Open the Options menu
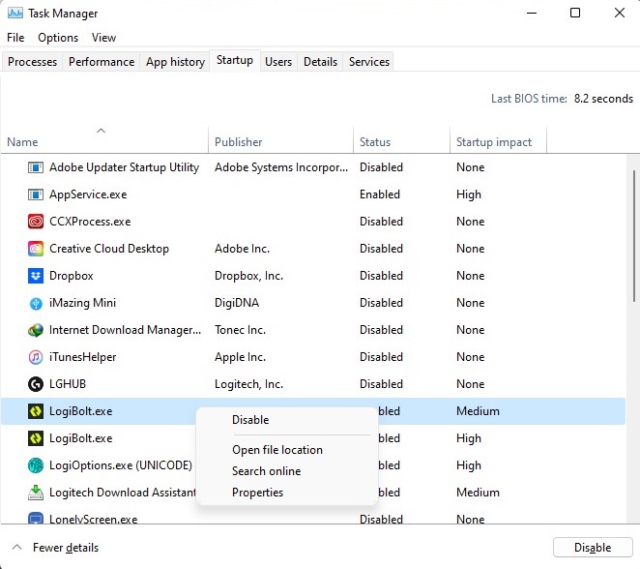 [58, 38]
